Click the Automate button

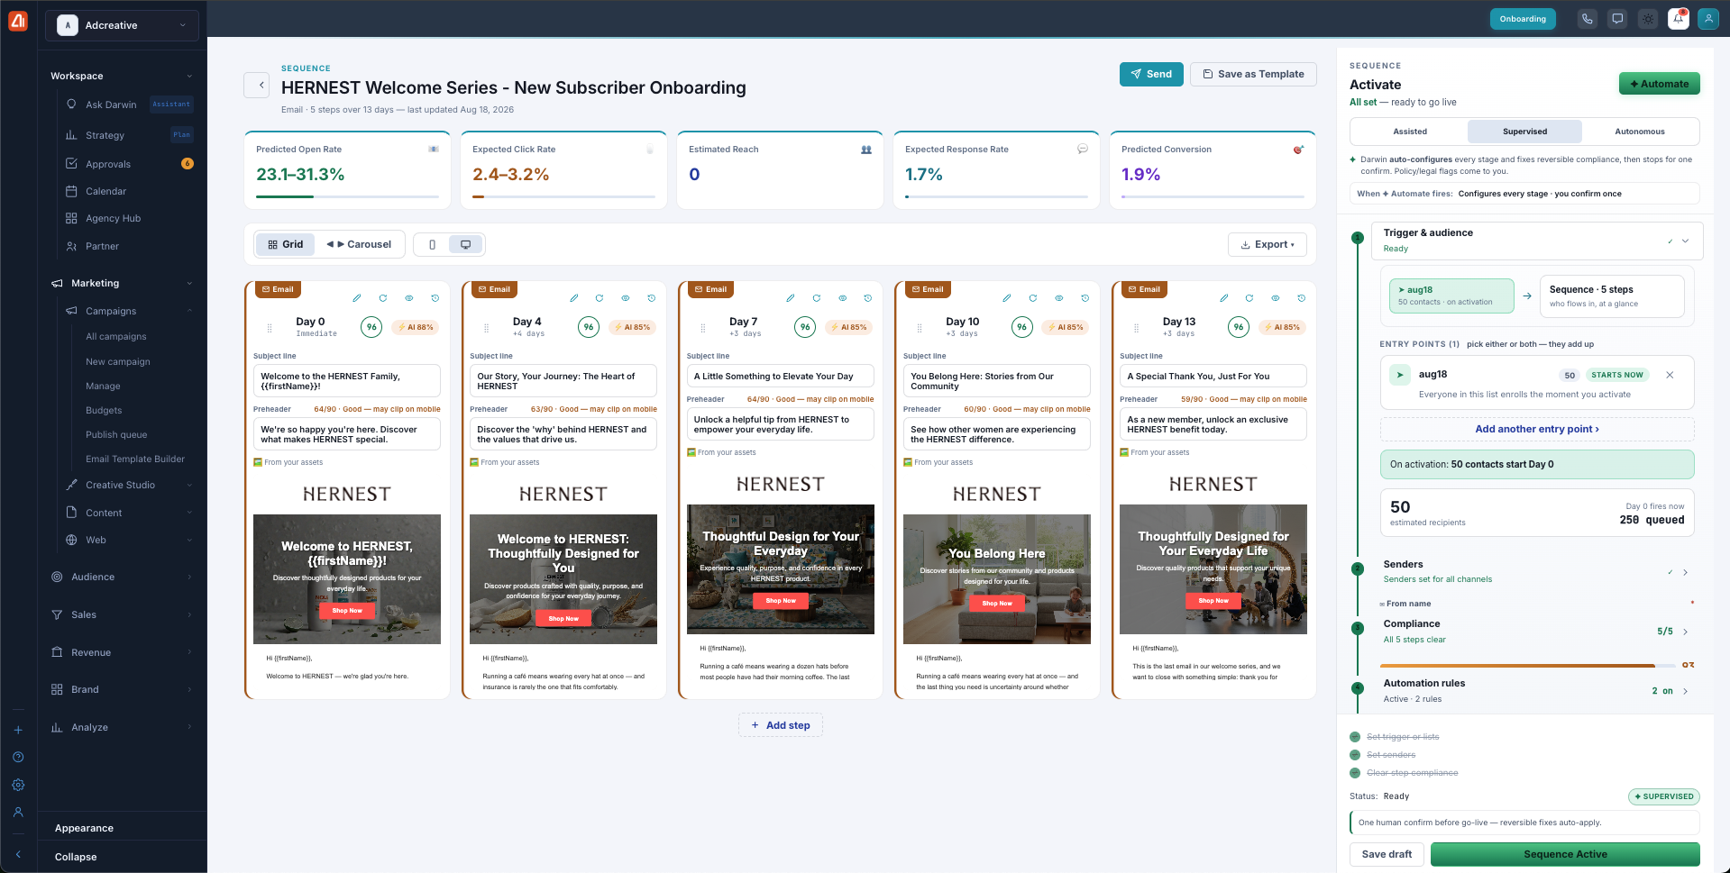1659,84
